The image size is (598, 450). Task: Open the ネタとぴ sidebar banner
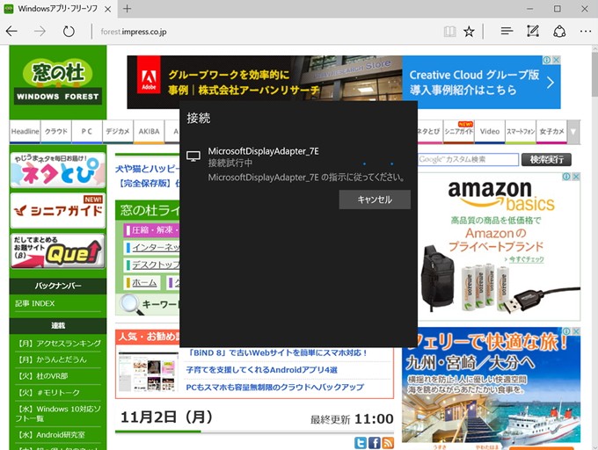tap(57, 170)
